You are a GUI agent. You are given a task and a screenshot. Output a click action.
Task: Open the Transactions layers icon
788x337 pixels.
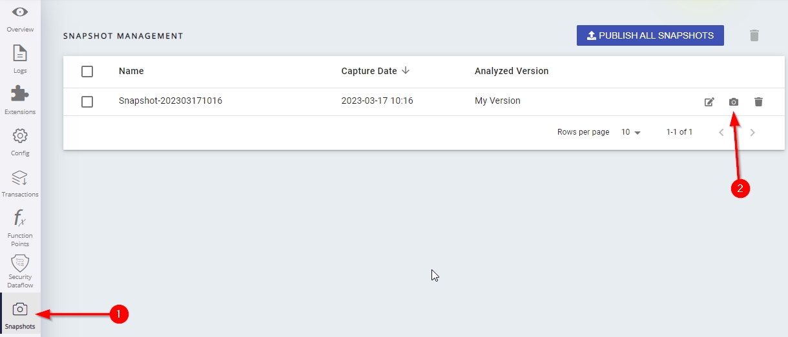pos(20,177)
